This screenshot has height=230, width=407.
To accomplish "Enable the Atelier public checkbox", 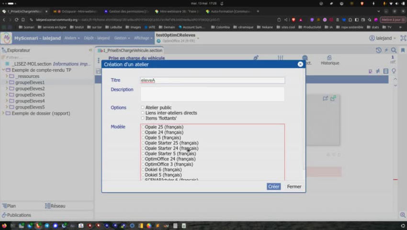I will pos(143,107).
